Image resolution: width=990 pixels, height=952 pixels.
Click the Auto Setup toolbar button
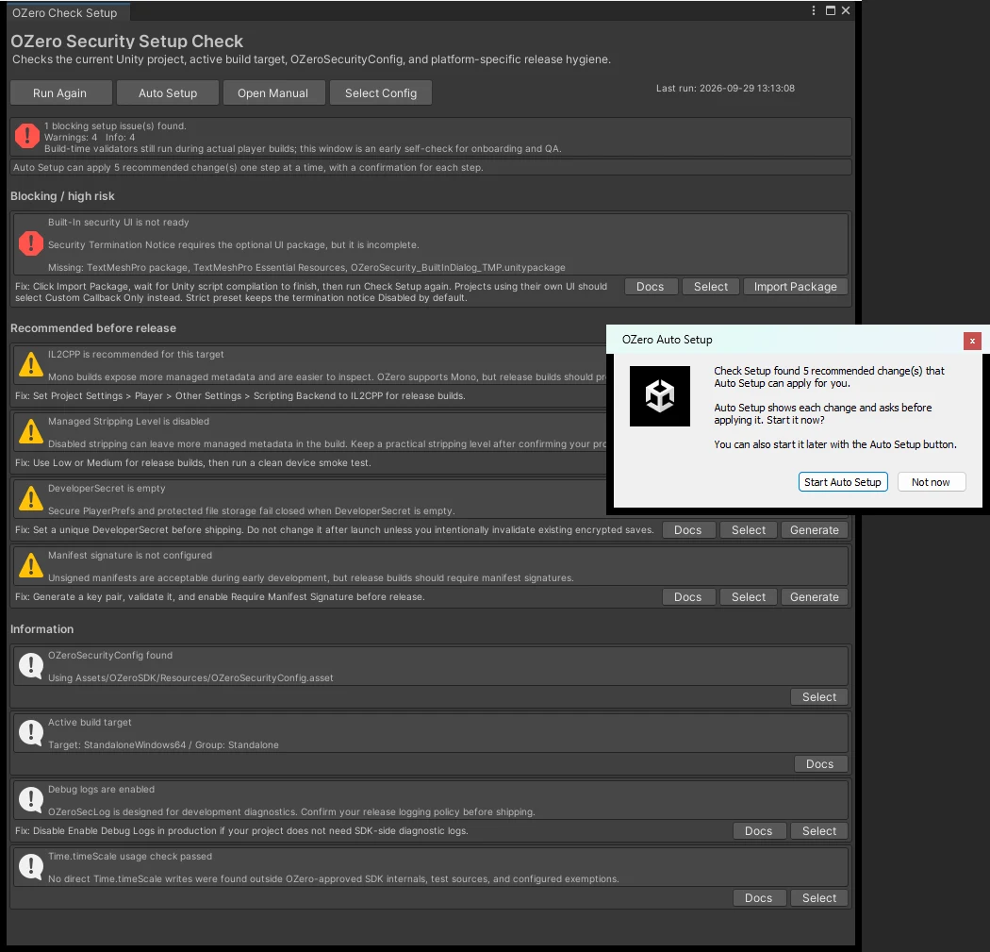pos(168,92)
